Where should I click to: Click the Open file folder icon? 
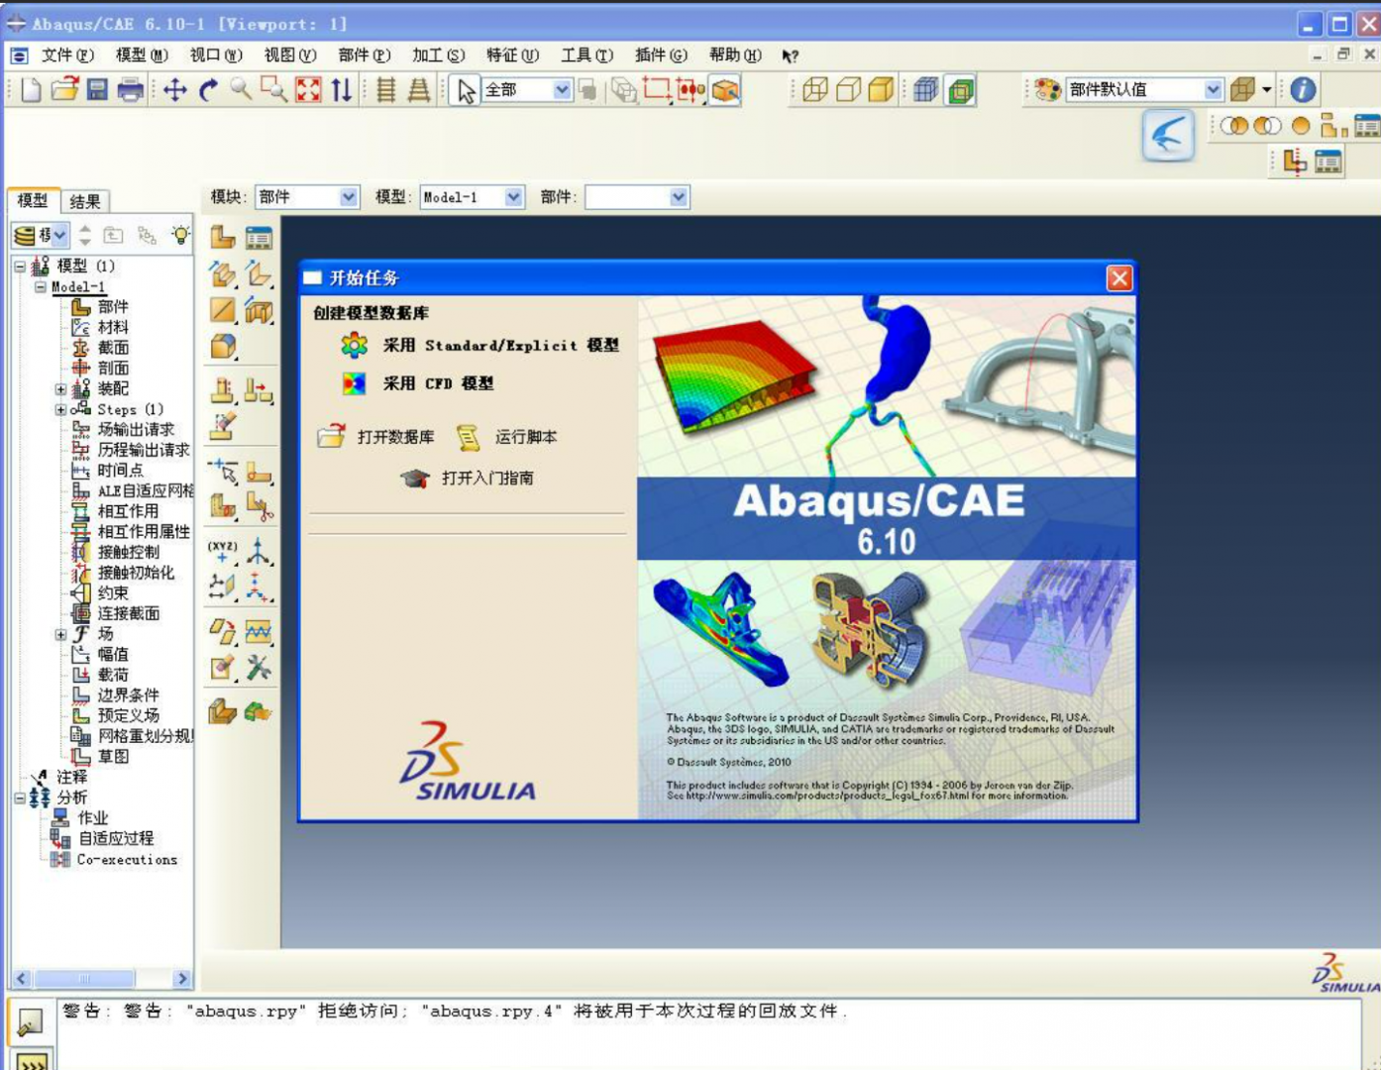pos(64,90)
